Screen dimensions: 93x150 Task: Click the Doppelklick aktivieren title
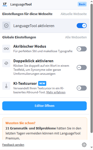33,61
